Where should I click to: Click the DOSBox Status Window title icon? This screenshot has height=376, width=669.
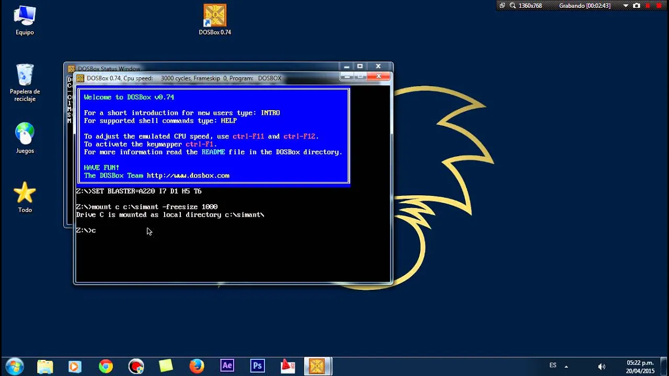[x=72, y=68]
